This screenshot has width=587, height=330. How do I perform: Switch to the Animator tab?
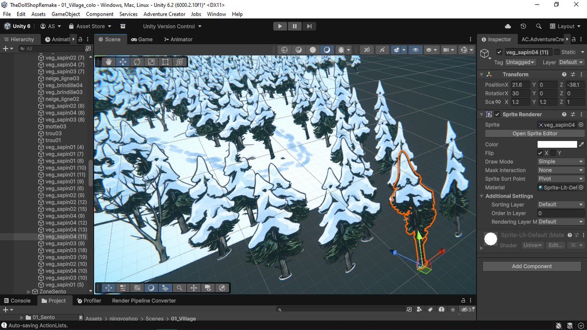pos(178,40)
